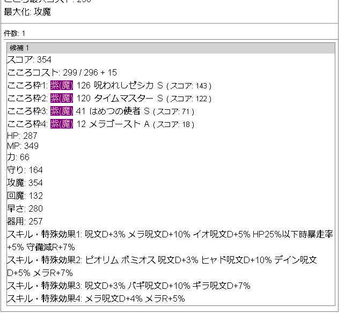Click the スコア: 143 value

[189, 86]
